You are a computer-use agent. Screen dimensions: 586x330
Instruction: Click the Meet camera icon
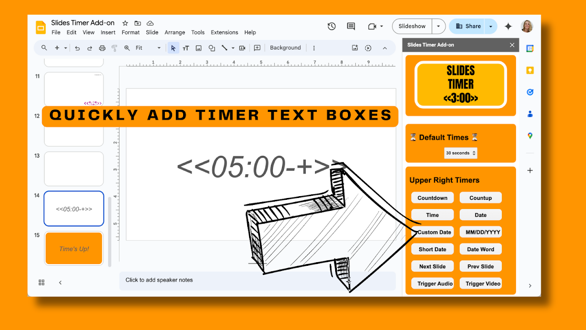[x=372, y=27]
